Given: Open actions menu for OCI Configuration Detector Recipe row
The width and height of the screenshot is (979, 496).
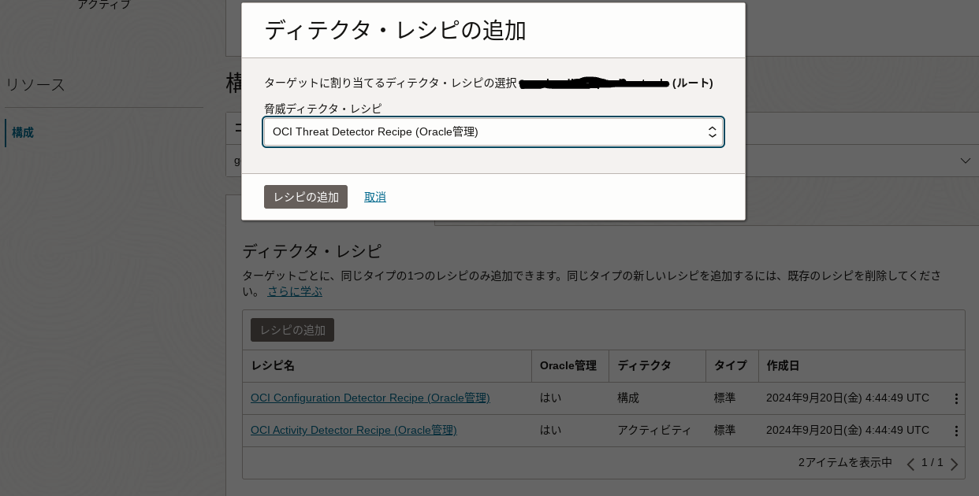Looking at the screenshot, I should click(x=956, y=398).
